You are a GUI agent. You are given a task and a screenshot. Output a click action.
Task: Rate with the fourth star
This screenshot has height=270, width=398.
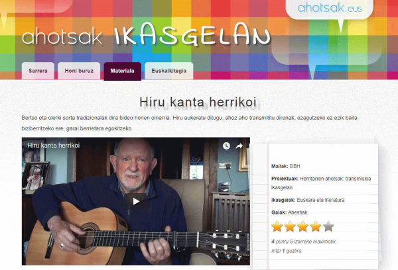coord(316,226)
